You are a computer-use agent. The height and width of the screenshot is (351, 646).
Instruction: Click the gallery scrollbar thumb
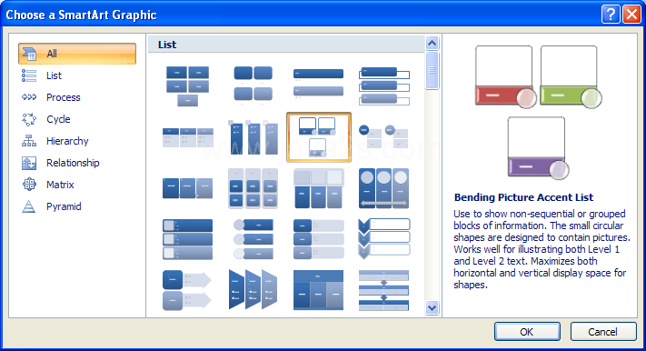(432, 70)
